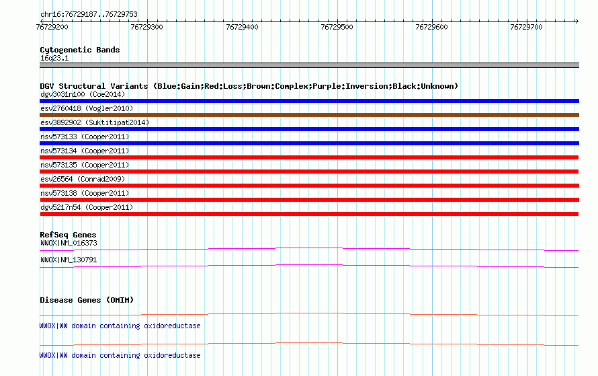Click the red loss bar for nsv573138
This screenshot has width=598, height=376.
tap(309, 200)
